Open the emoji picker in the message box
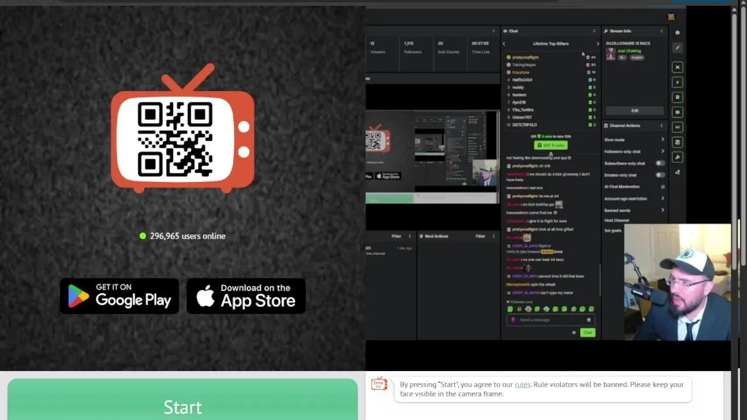The image size is (747, 420). pos(588,320)
